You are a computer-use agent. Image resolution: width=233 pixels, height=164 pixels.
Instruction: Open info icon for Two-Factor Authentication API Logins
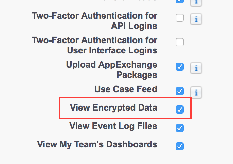click(x=196, y=19)
